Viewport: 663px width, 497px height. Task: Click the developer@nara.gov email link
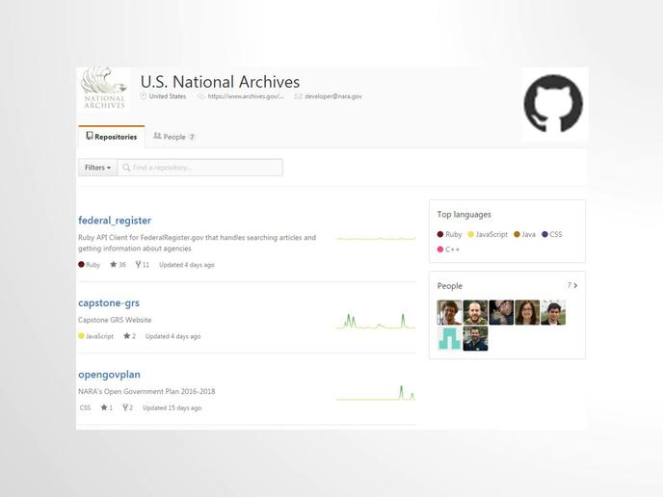(x=333, y=96)
